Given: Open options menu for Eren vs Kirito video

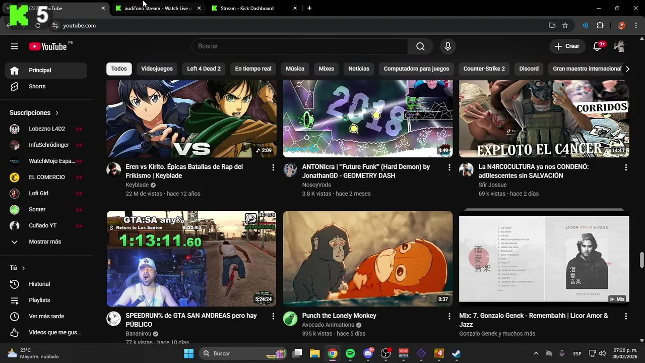Looking at the screenshot, I should click(x=273, y=167).
